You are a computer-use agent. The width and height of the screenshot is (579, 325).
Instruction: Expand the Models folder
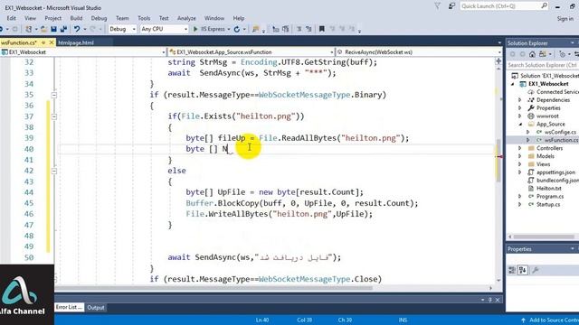pos(520,156)
